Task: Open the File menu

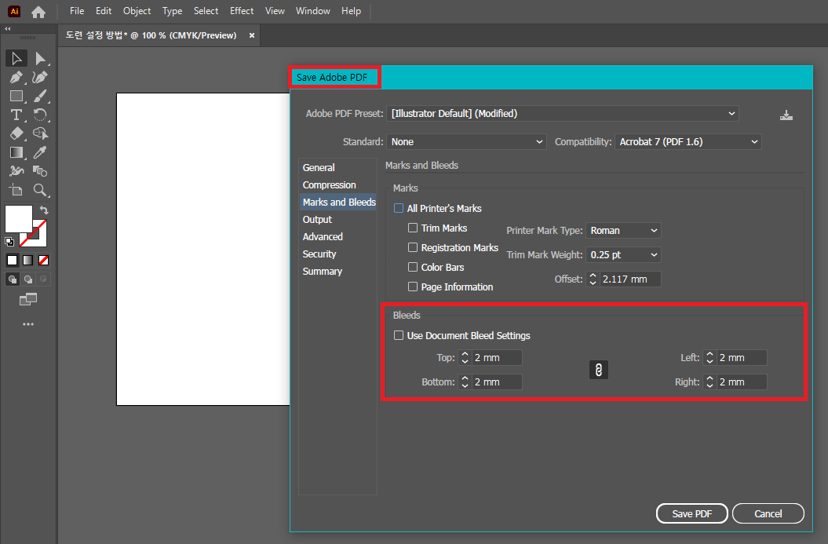Action: click(x=77, y=11)
